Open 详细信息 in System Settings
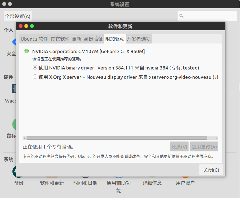Viewport: 240px width, 198px height. coord(152,183)
